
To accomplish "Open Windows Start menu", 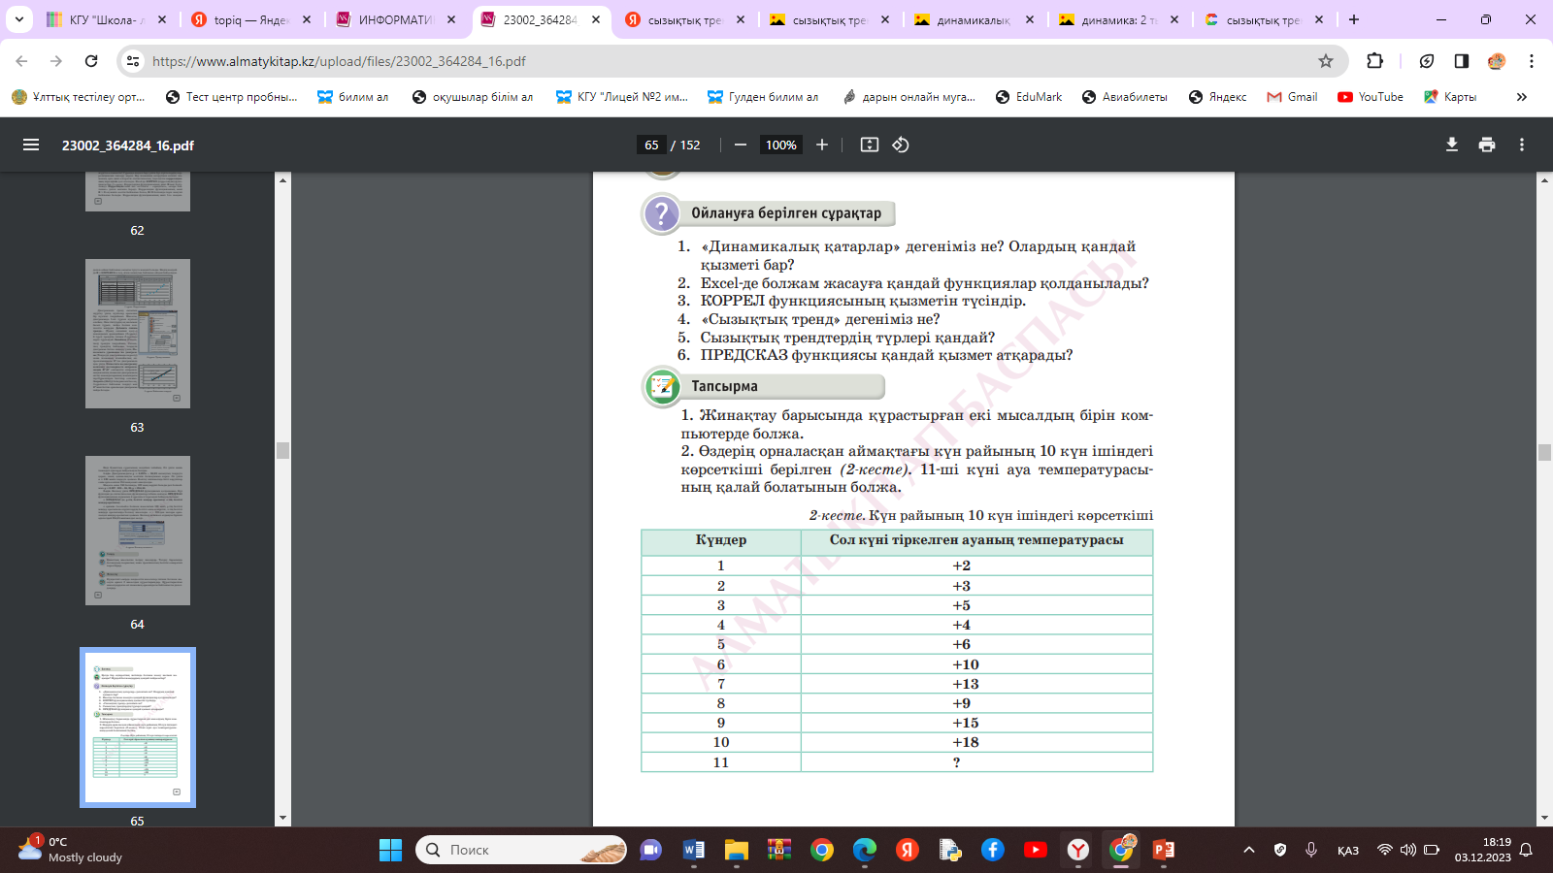I will tap(391, 850).
